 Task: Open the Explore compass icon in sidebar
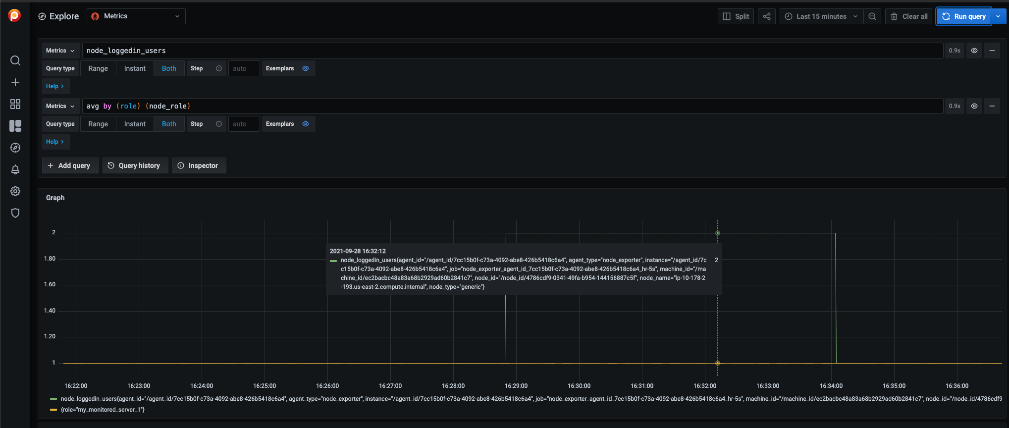point(15,148)
